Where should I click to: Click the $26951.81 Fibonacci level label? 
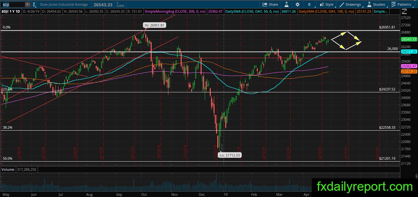[x=387, y=27]
